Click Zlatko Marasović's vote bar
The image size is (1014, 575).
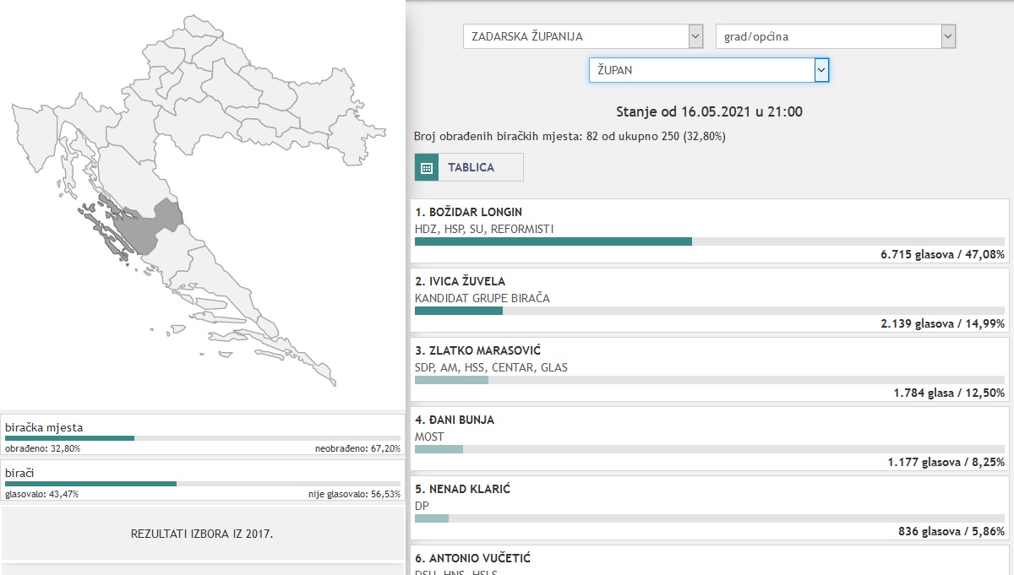[710, 380]
